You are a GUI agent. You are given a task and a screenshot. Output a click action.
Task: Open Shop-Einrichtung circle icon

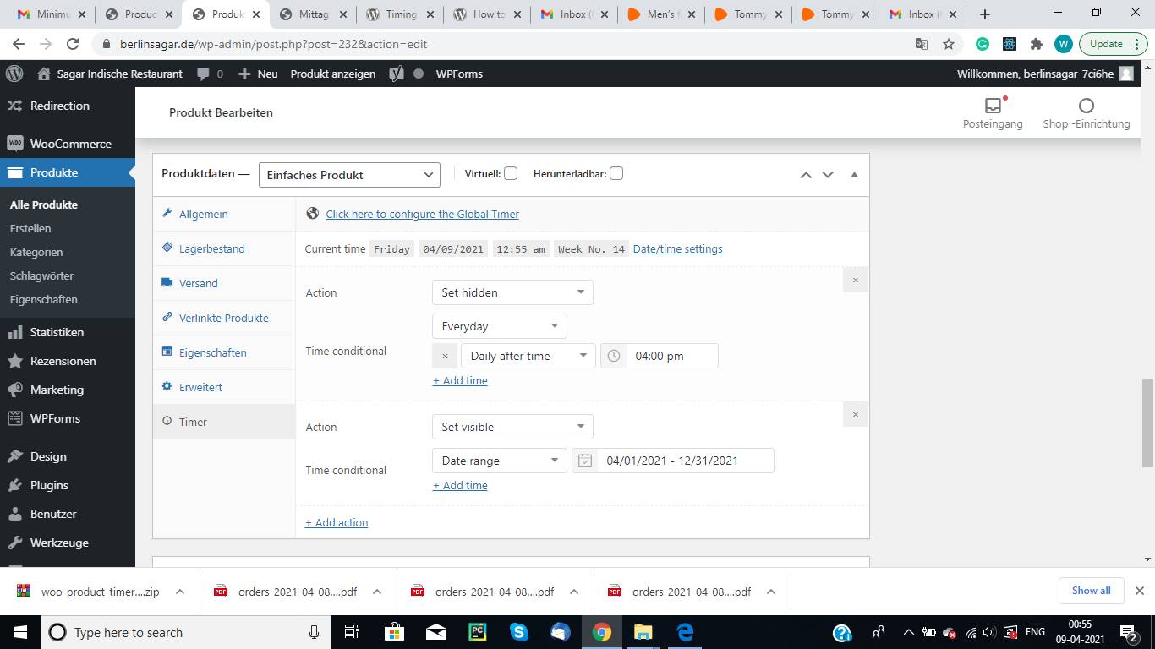[x=1087, y=106]
